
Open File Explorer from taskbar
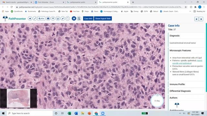[83, 113]
